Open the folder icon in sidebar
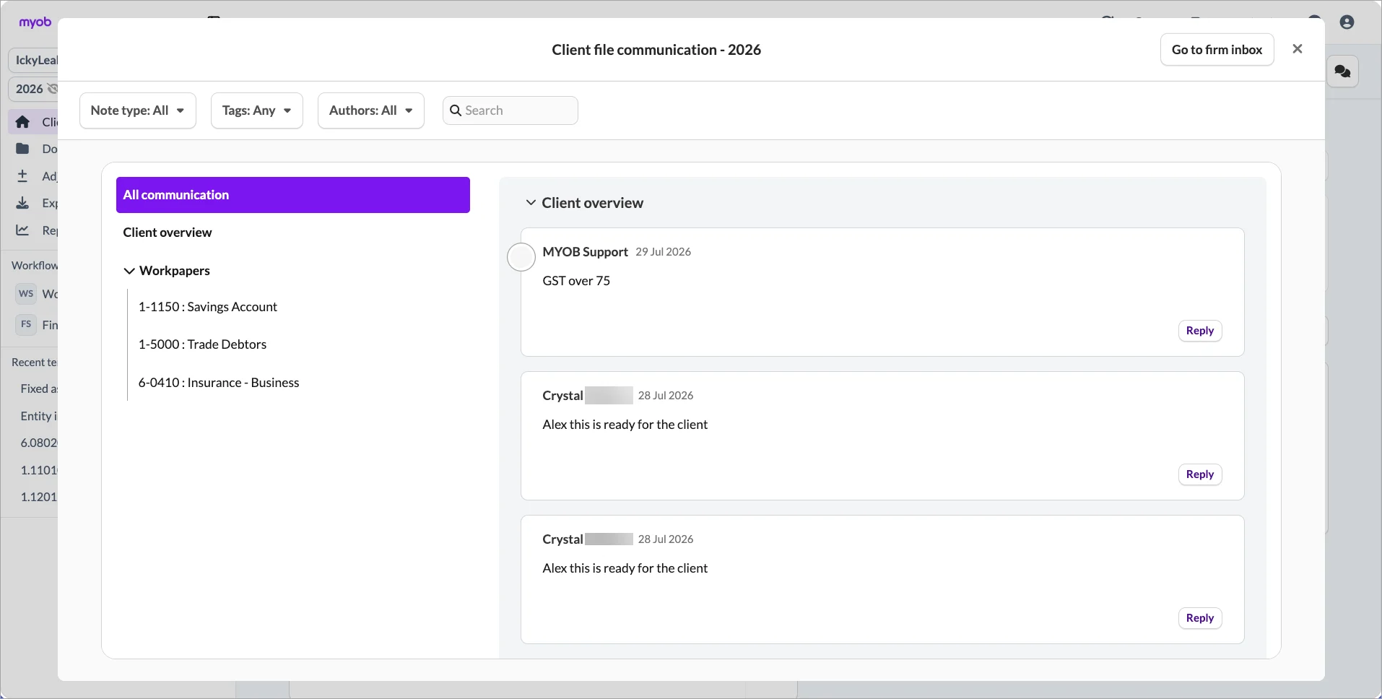This screenshot has height=699, width=1382. (x=22, y=149)
